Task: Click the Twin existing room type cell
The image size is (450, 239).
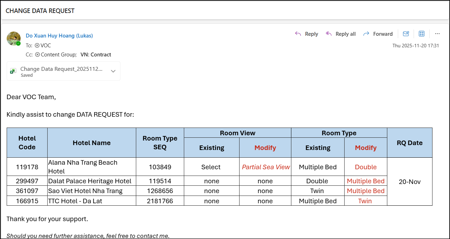Action: pyautogui.click(x=318, y=191)
